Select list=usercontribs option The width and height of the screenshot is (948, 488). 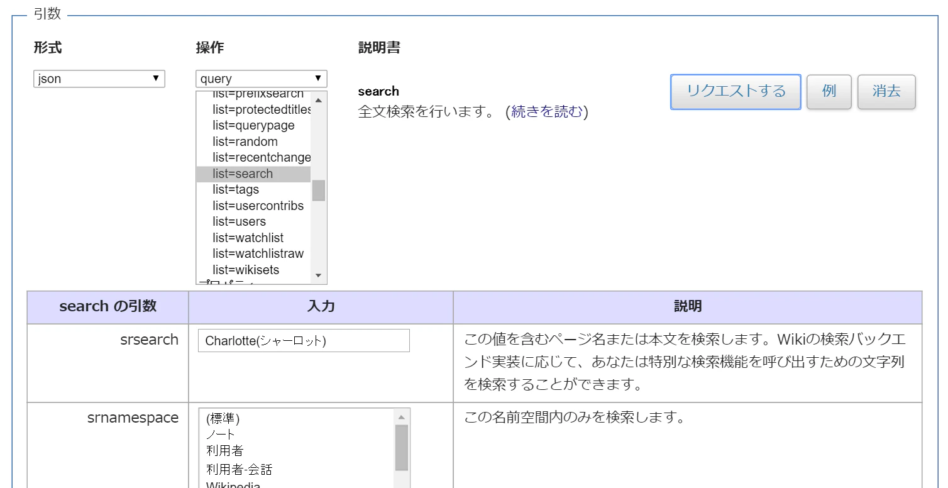[254, 206]
